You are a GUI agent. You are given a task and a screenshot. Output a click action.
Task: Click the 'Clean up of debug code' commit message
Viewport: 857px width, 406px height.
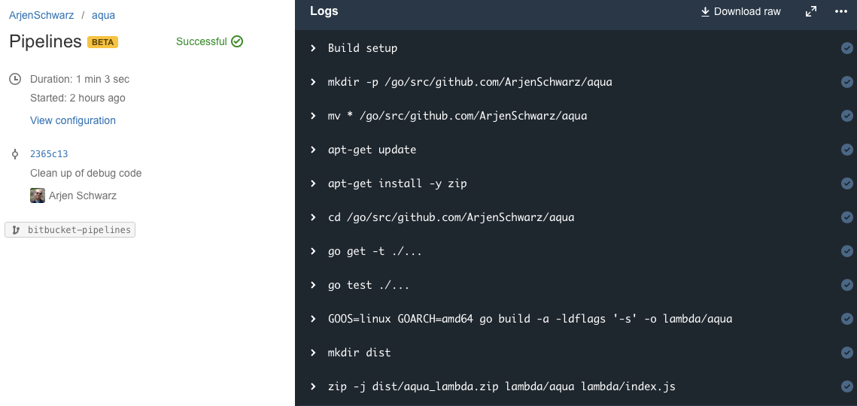86,173
